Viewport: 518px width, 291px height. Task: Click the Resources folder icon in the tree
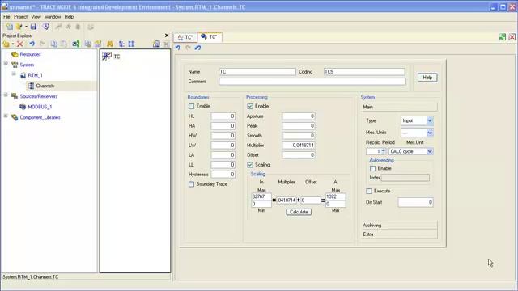15,54
